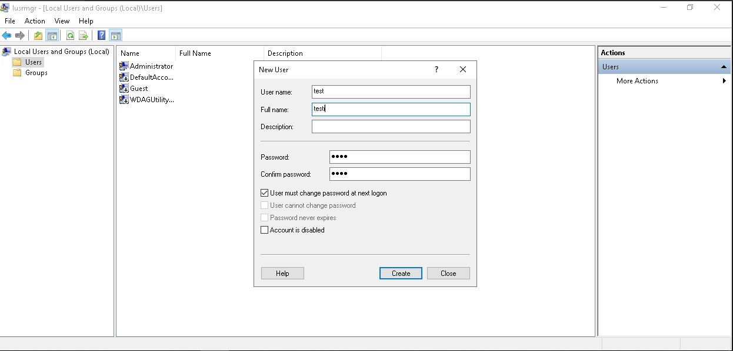Expand the More Actions submenu arrow
Viewport: 733px width, 351px height.
click(724, 81)
